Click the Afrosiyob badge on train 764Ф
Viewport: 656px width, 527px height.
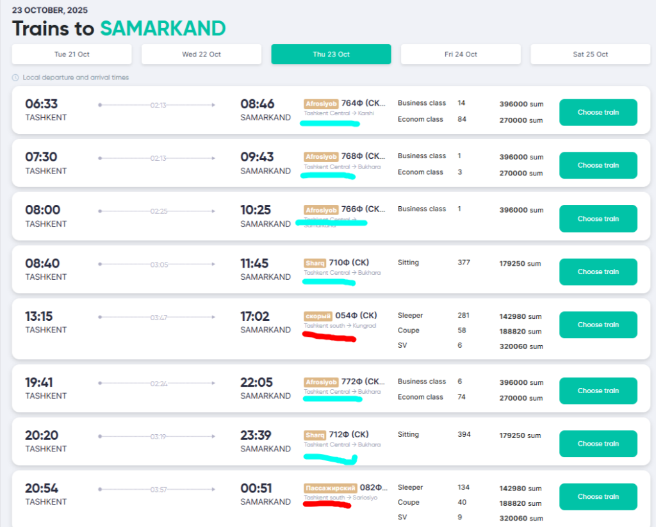pos(321,103)
